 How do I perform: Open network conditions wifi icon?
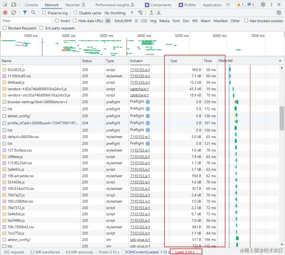(140, 12)
